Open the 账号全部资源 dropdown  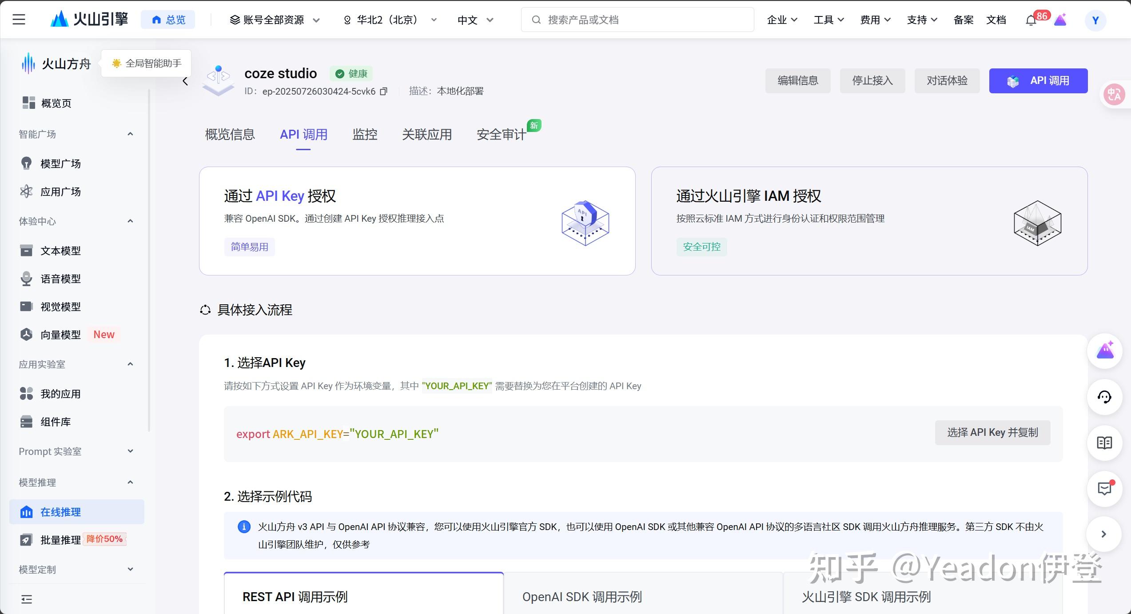[275, 20]
